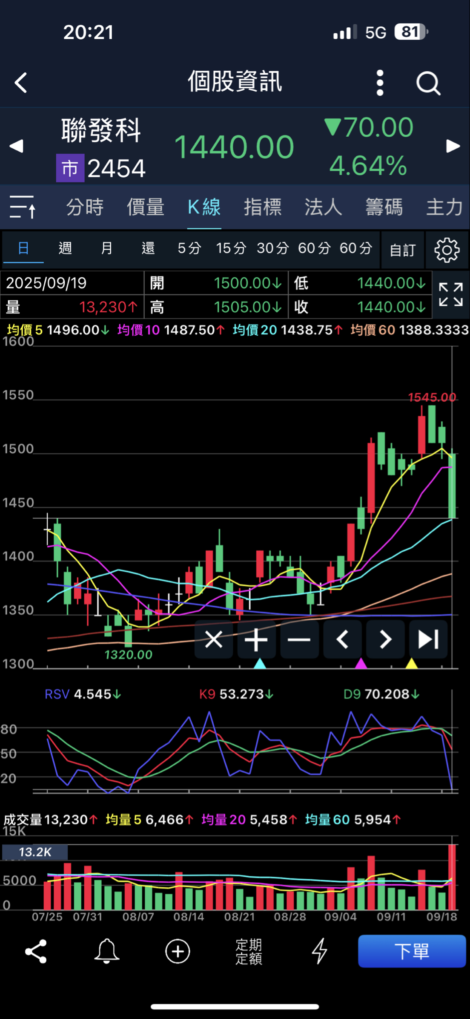Open the three-dot more options menu
Viewport: 470px width, 1019px height.
380,83
